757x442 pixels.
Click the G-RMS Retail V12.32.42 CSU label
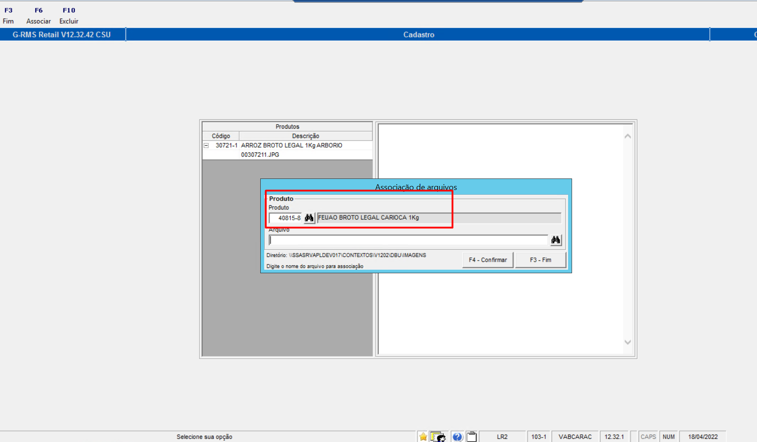click(62, 34)
